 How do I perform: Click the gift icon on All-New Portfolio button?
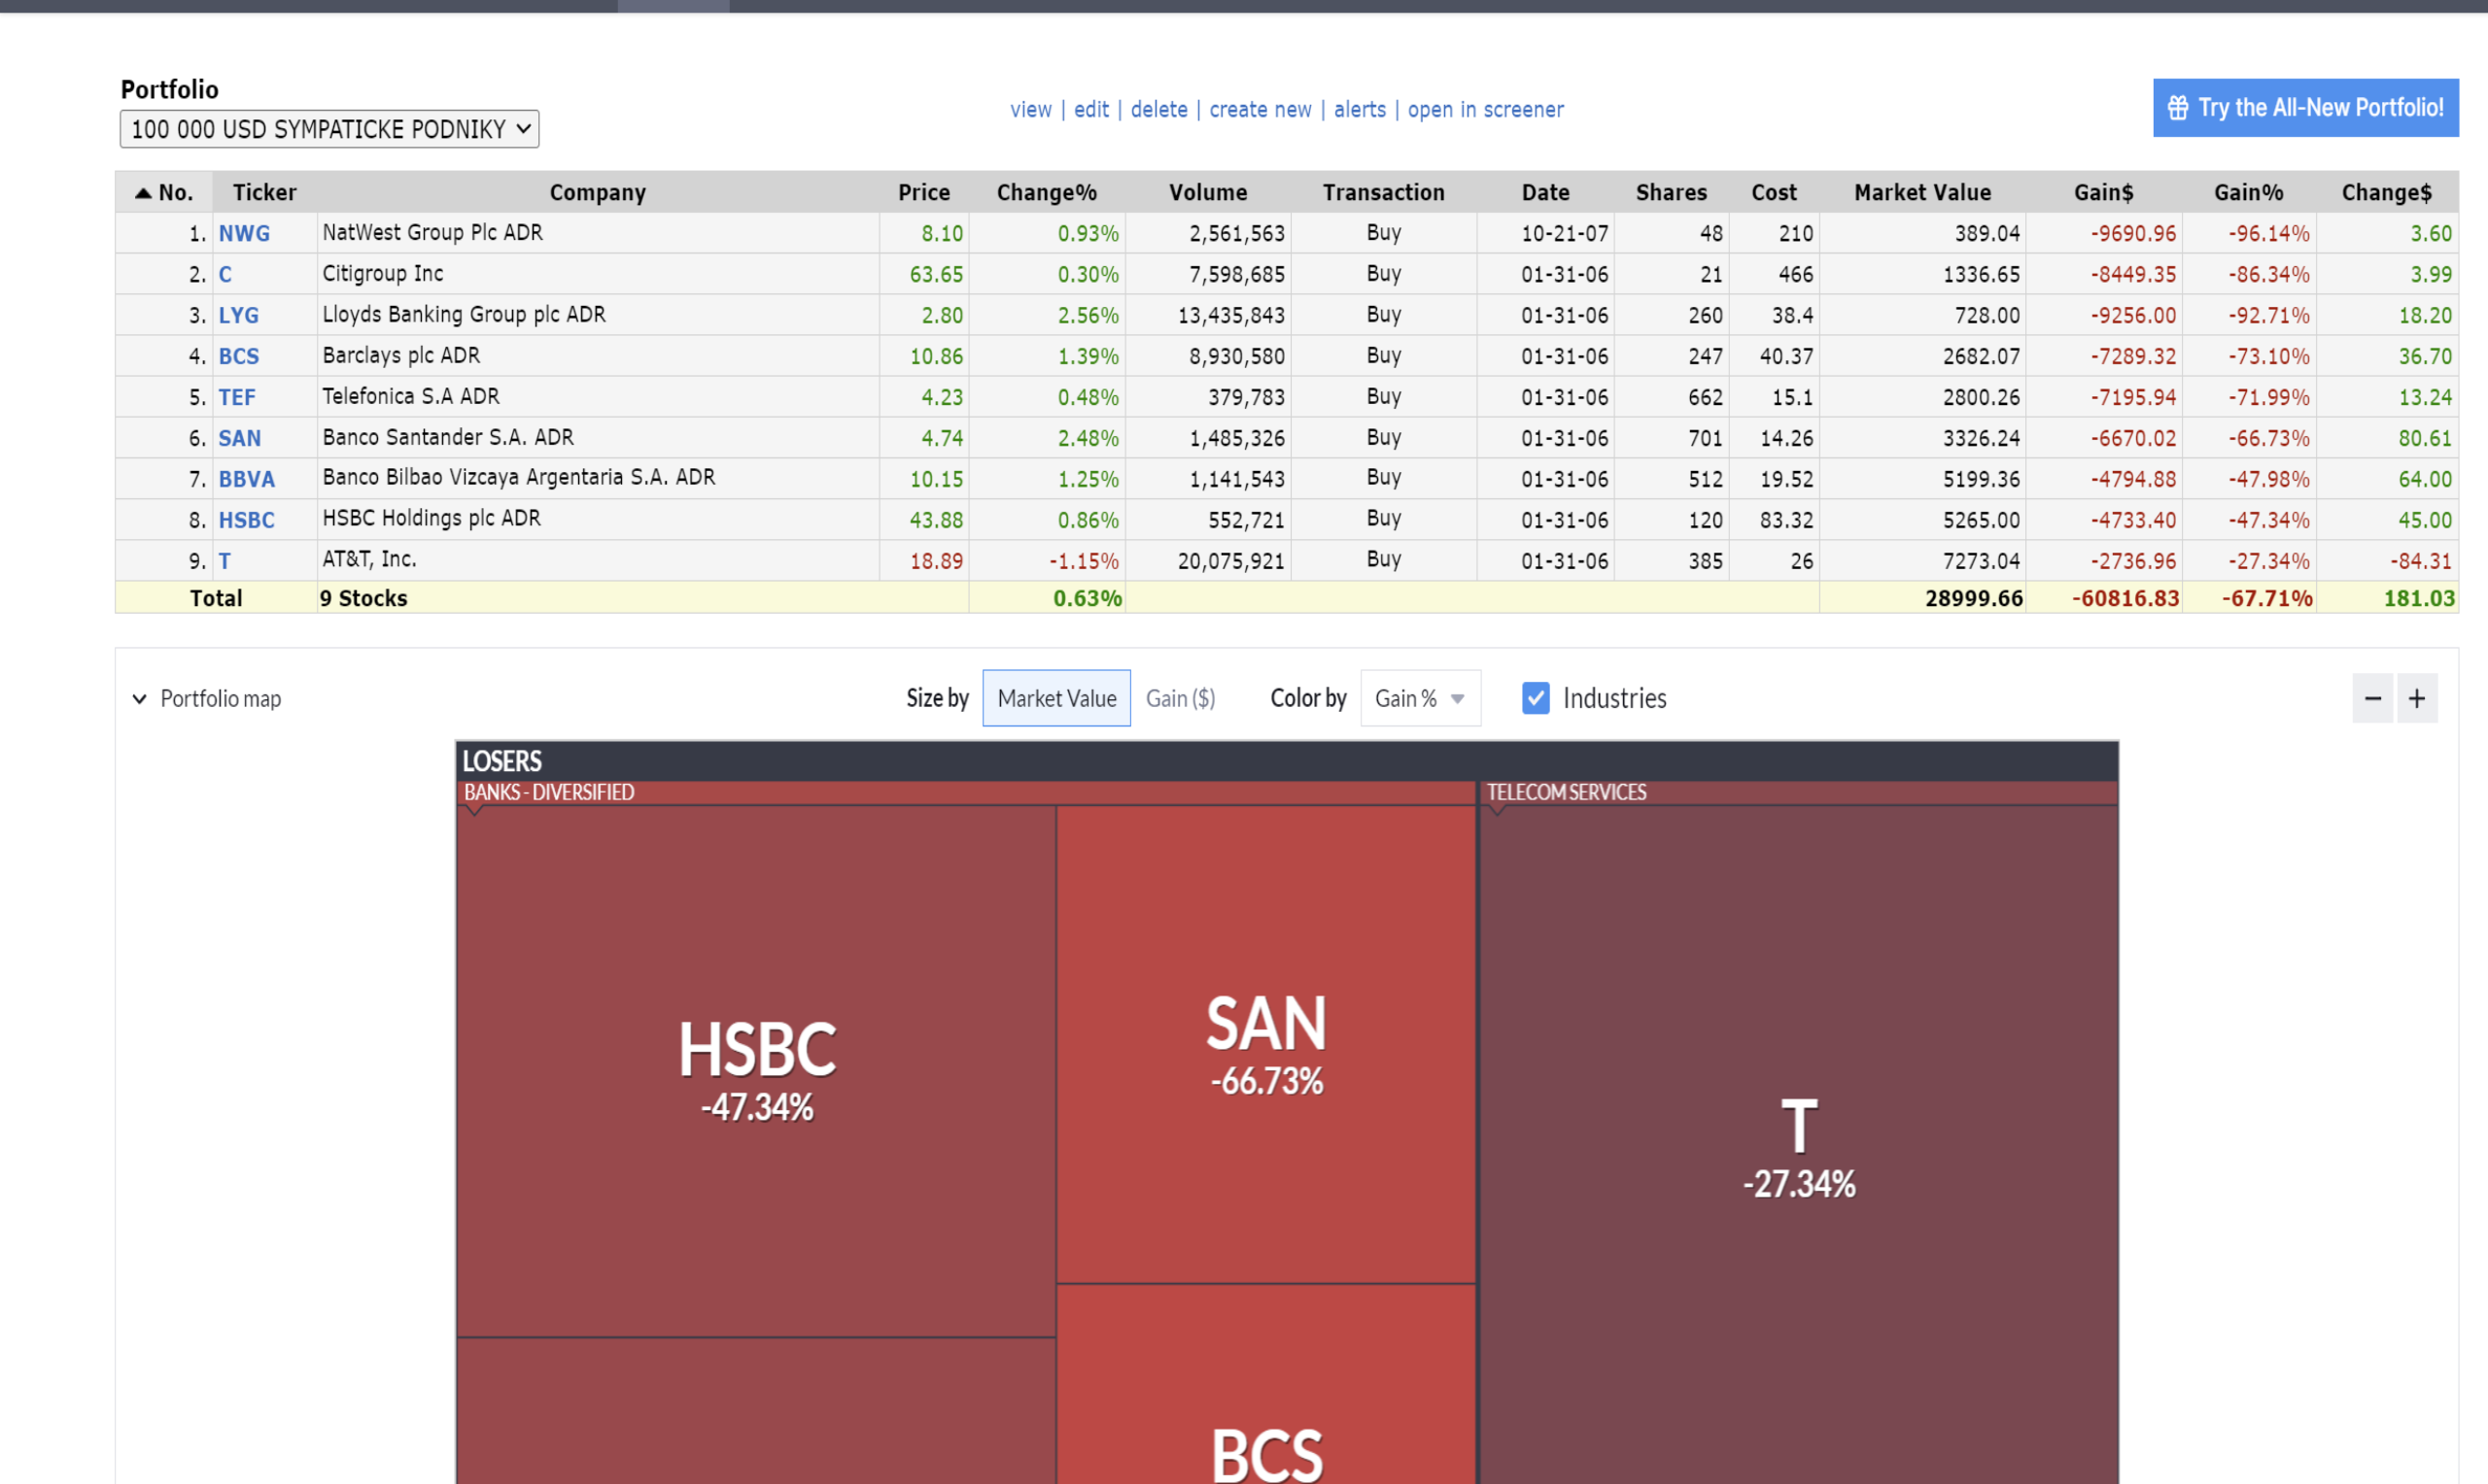pos(2177,108)
